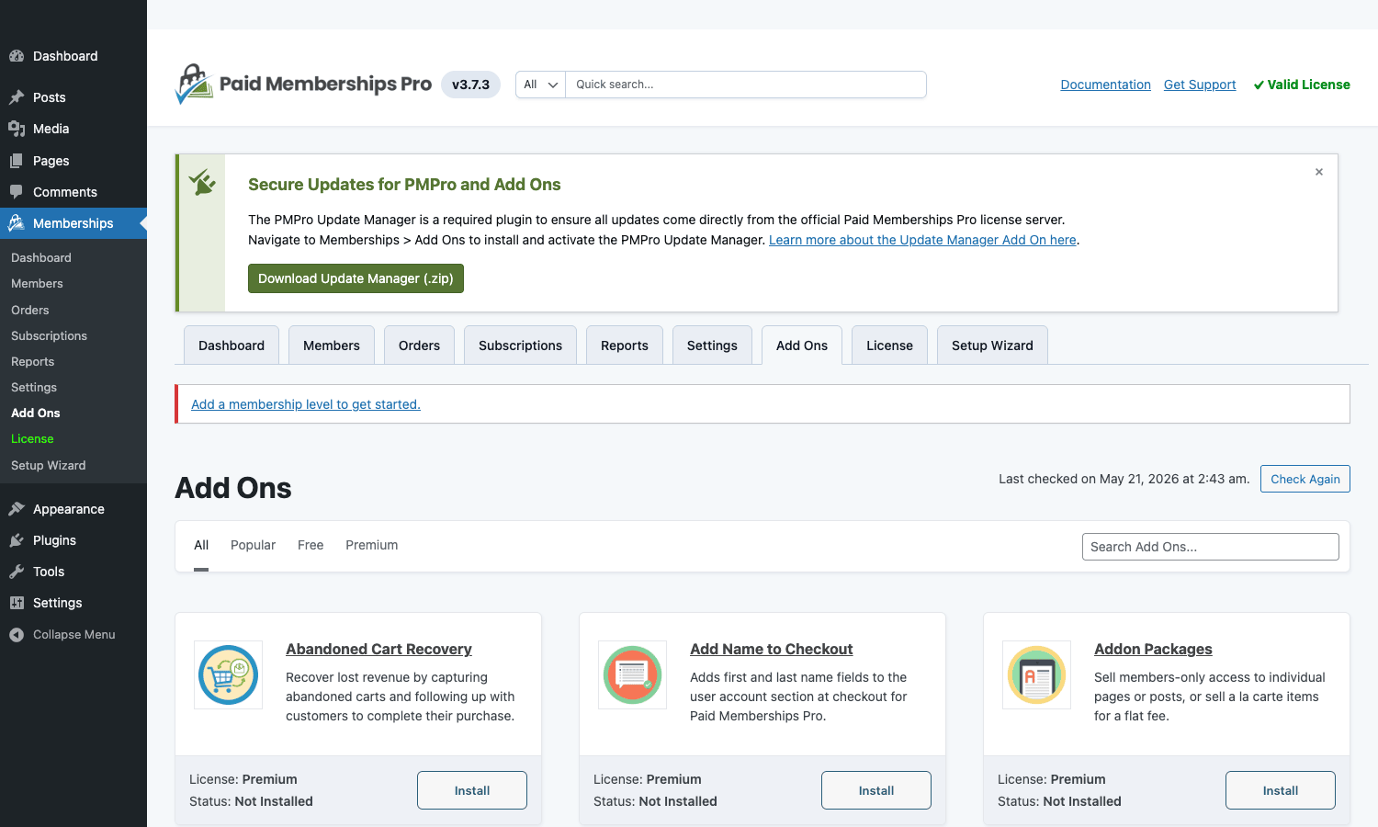Click the Pages icon in sidebar
This screenshot has width=1378, height=827.
[x=17, y=161]
